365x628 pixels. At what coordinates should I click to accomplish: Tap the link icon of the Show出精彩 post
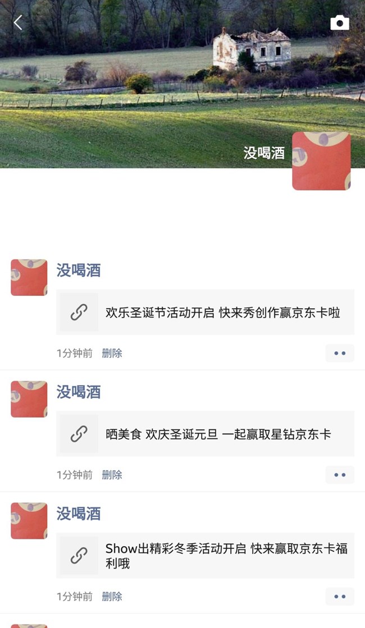79,556
